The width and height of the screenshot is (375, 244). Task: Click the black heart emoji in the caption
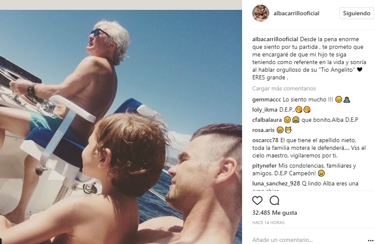359,70
